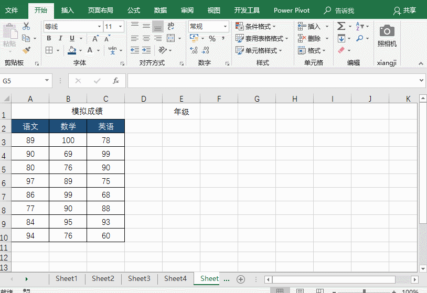The image size is (427, 293).
Task: Click the 照相机 camera button
Action: pyautogui.click(x=387, y=36)
